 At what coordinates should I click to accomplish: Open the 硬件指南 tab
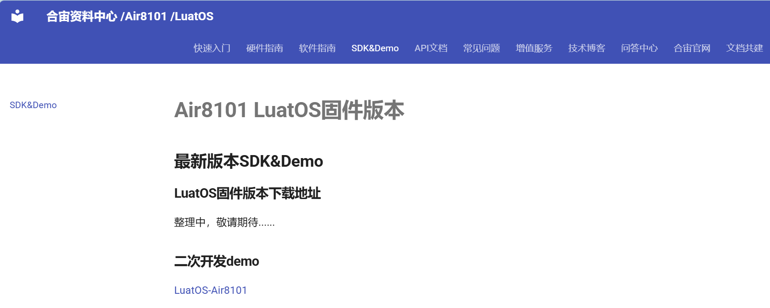(265, 48)
